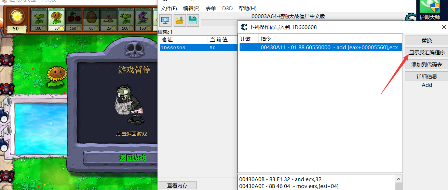Open the 护眼大师 desktop icon
This screenshot has height=190, width=448.
[x=430, y=10]
